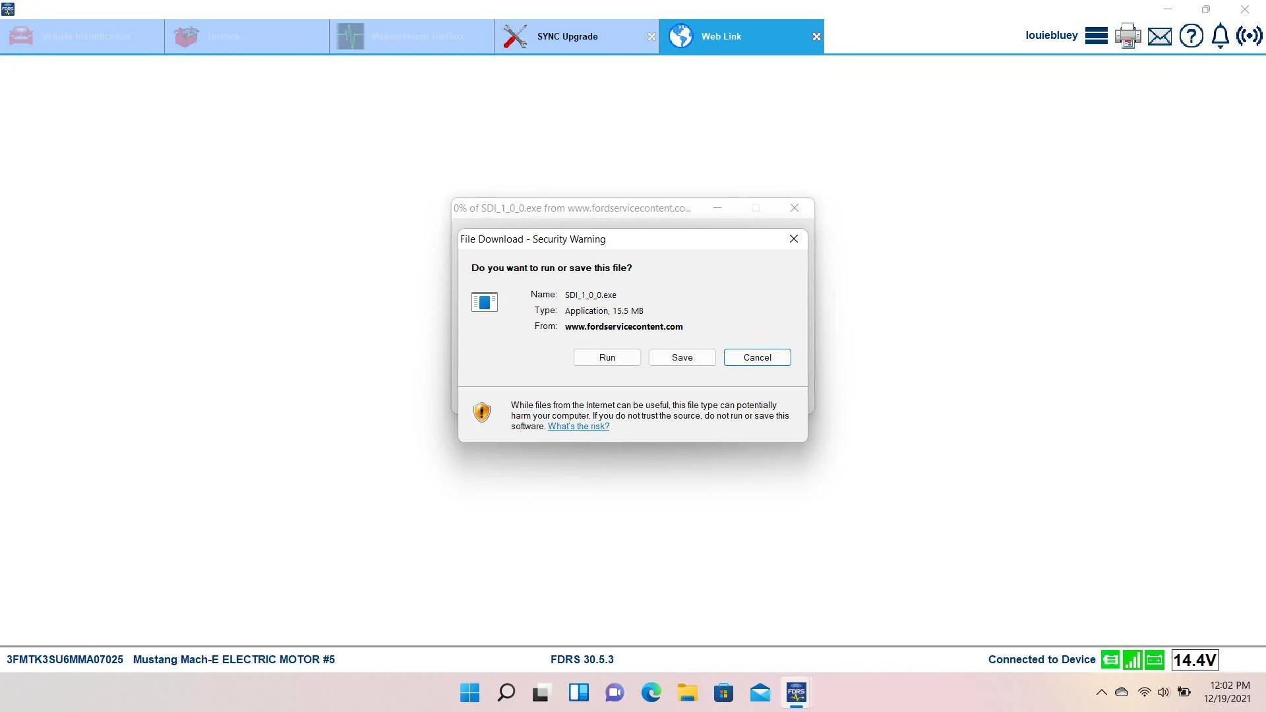This screenshot has height=712, width=1266.
Task: Open the hamburger menu icon
Action: click(x=1096, y=36)
